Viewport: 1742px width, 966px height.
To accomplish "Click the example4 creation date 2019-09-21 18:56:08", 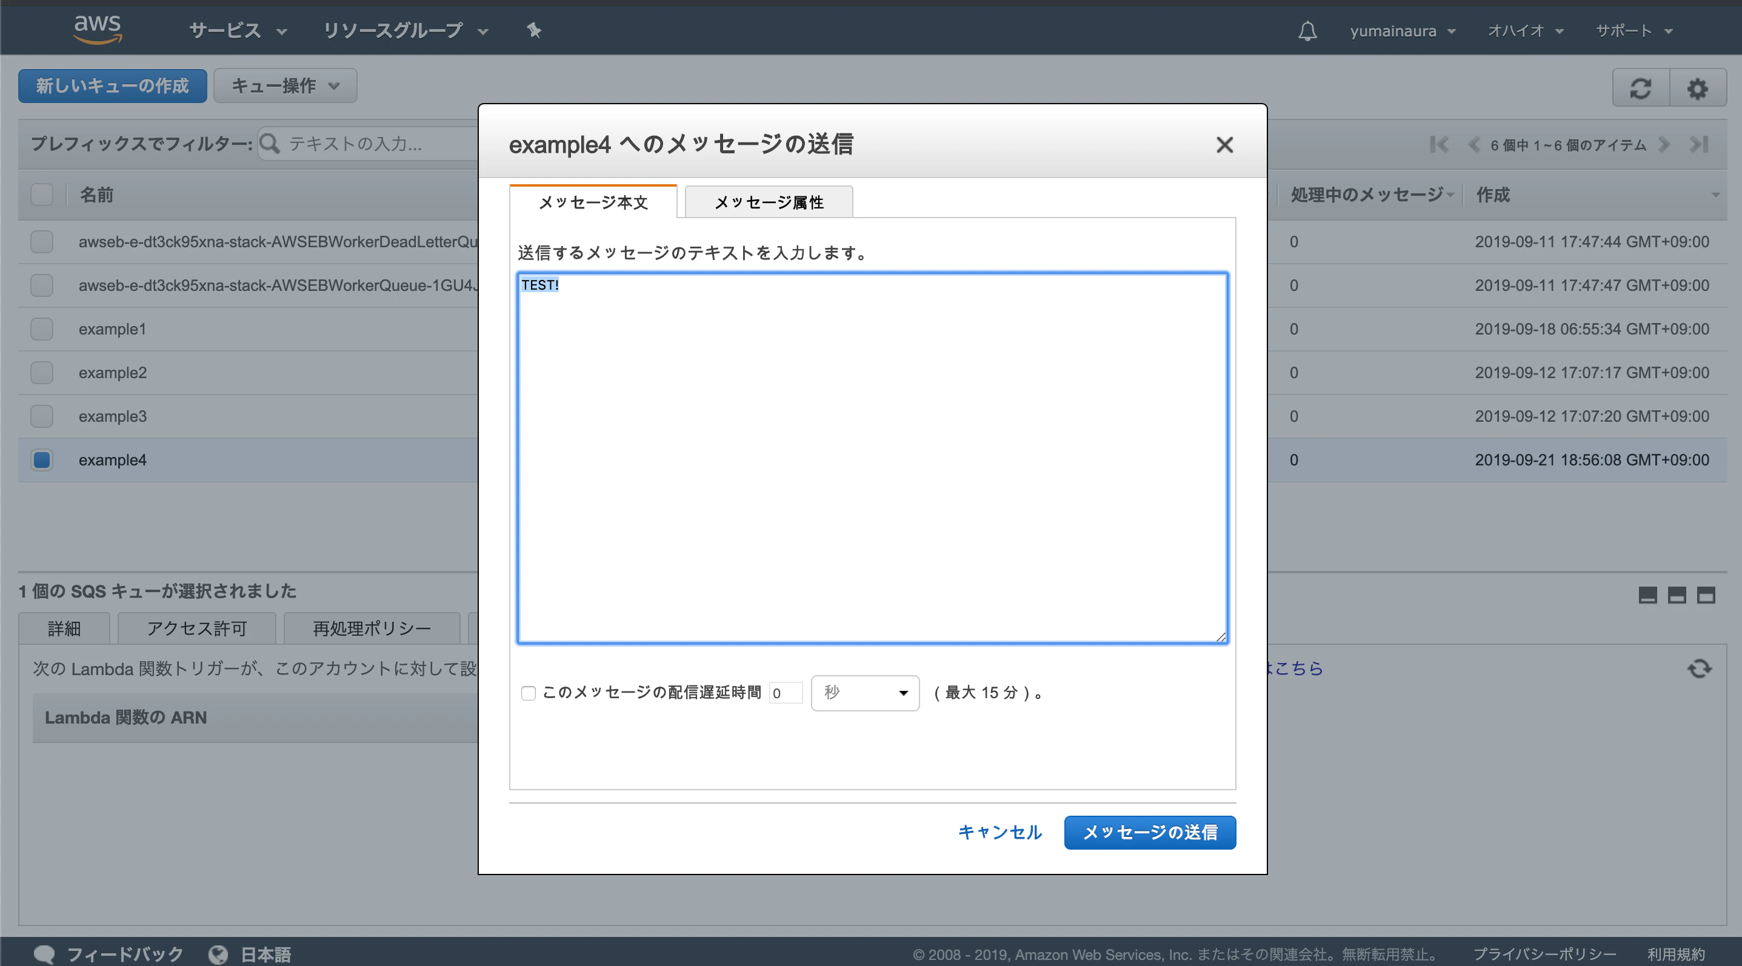I will (x=1592, y=460).
